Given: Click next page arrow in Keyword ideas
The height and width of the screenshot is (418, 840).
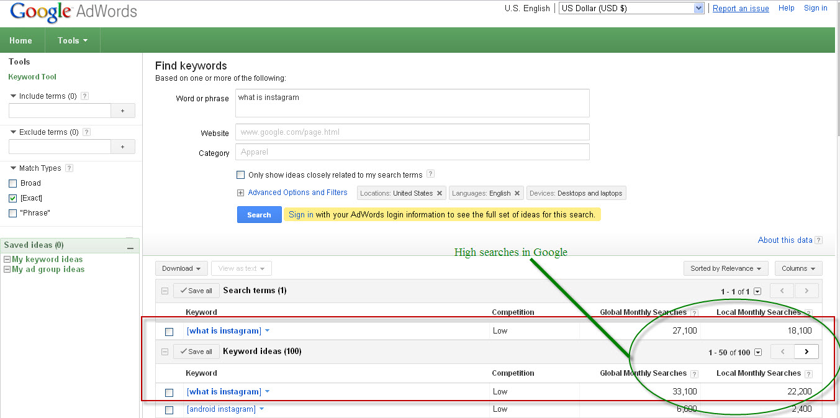Looking at the screenshot, I should point(806,352).
